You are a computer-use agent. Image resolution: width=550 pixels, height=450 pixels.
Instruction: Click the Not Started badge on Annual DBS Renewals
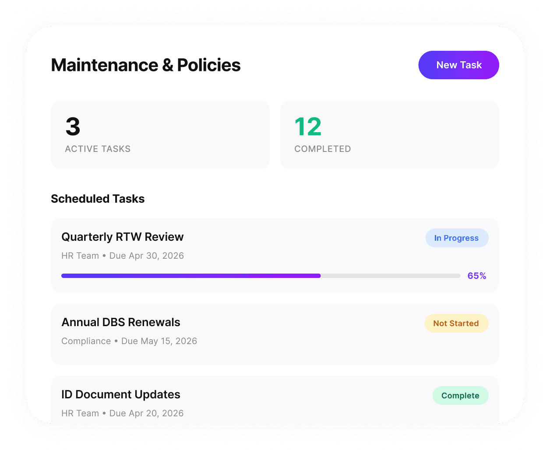coord(456,323)
